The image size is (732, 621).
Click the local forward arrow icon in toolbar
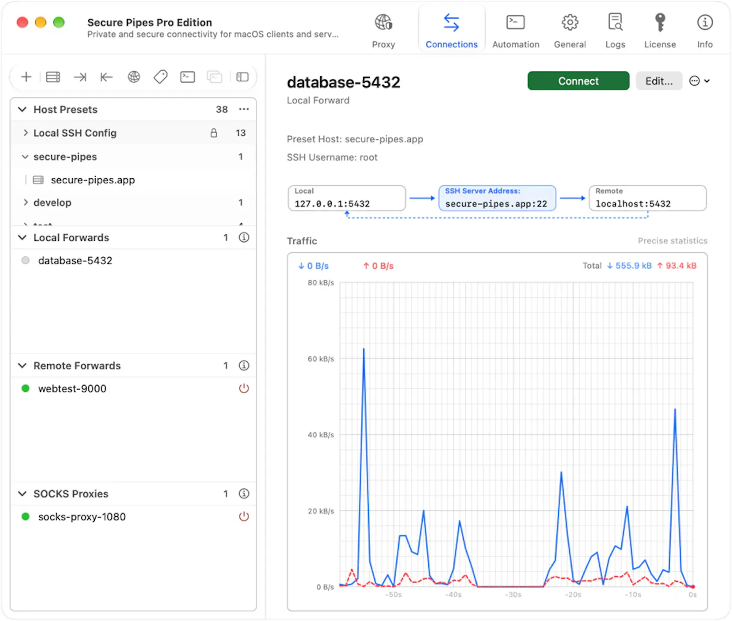coord(80,77)
